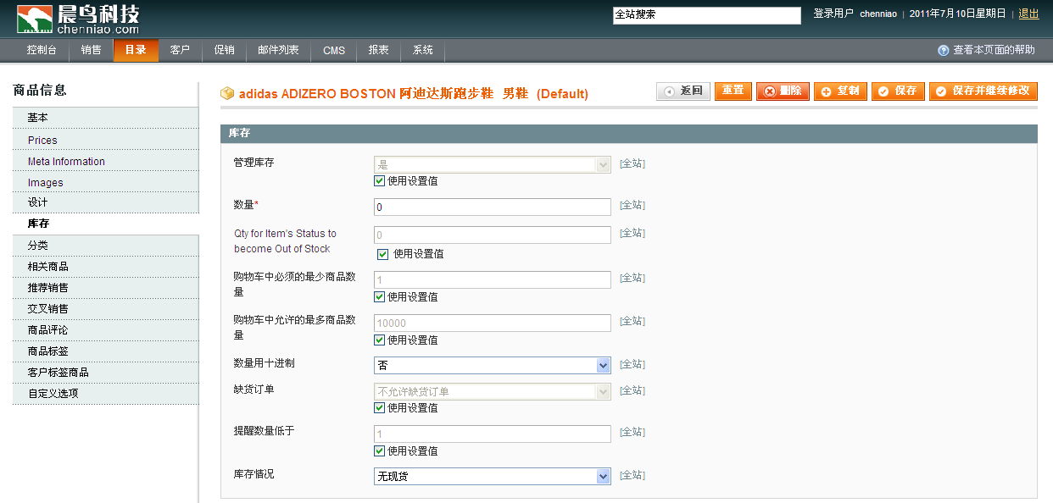Open the 目录 menu
Image resolution: width=1053 pixels, height=503 pixels.
[x=136, y=51]
